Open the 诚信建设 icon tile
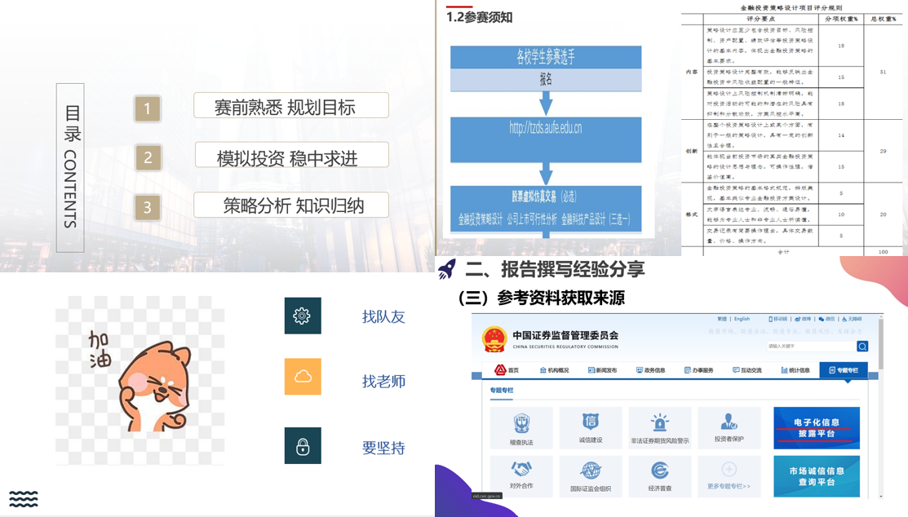This screenshot has width=908, height=517. click(x=591, y=426)
